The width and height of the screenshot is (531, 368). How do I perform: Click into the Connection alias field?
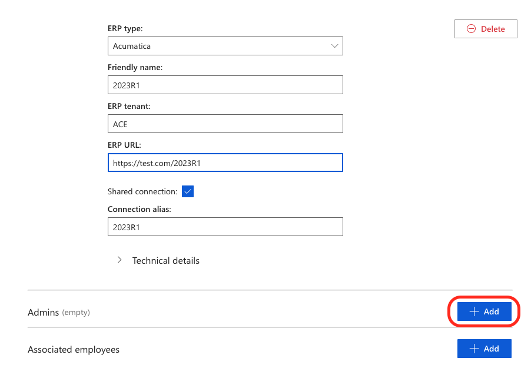[x=225, y=227]
